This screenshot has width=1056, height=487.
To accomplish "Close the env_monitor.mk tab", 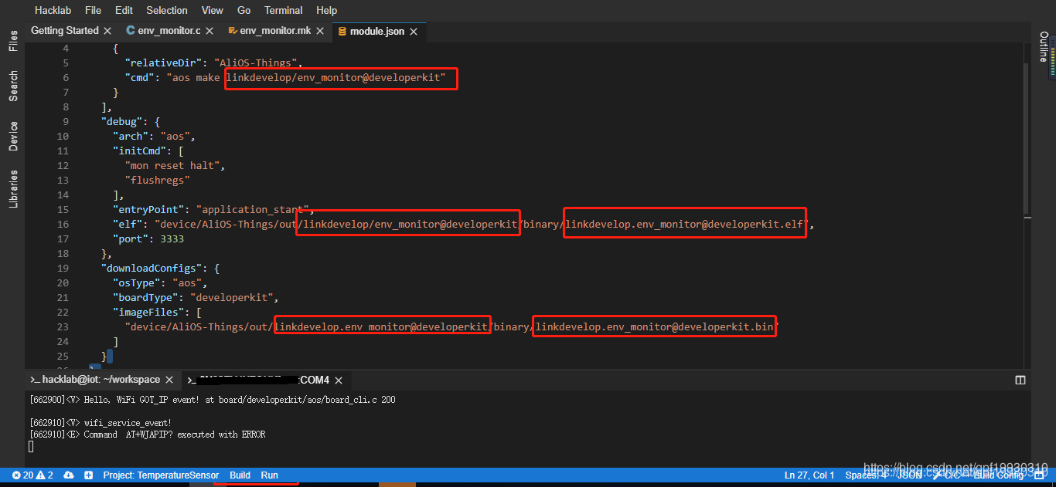I will [321, 31].
